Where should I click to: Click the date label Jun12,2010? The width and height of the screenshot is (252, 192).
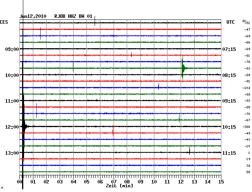(33, 16)
